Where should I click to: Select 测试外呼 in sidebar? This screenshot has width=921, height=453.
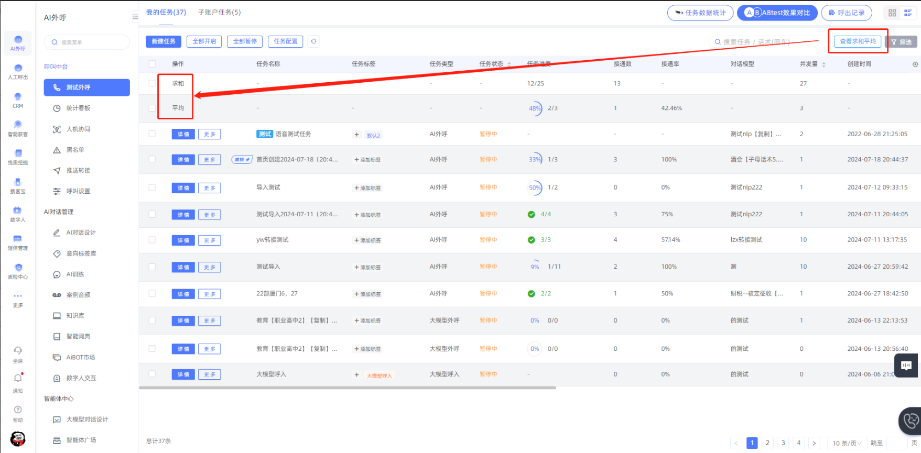[87, 87]
